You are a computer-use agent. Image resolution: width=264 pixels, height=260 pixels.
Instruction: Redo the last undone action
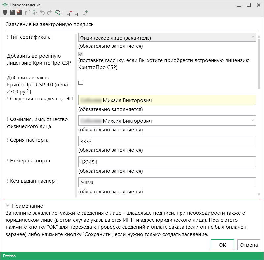tap(49, 13)
